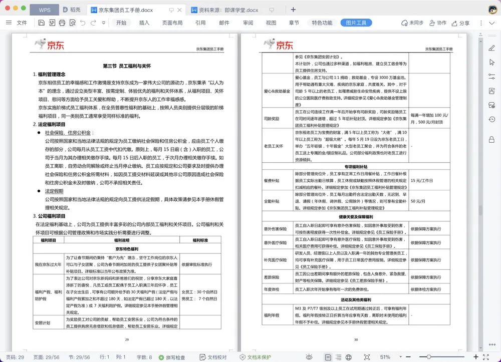The width and height of the screenshot is (501, 362).
Task: Click the 未同步 cloud sync button
Action: [x=412, y=23]
